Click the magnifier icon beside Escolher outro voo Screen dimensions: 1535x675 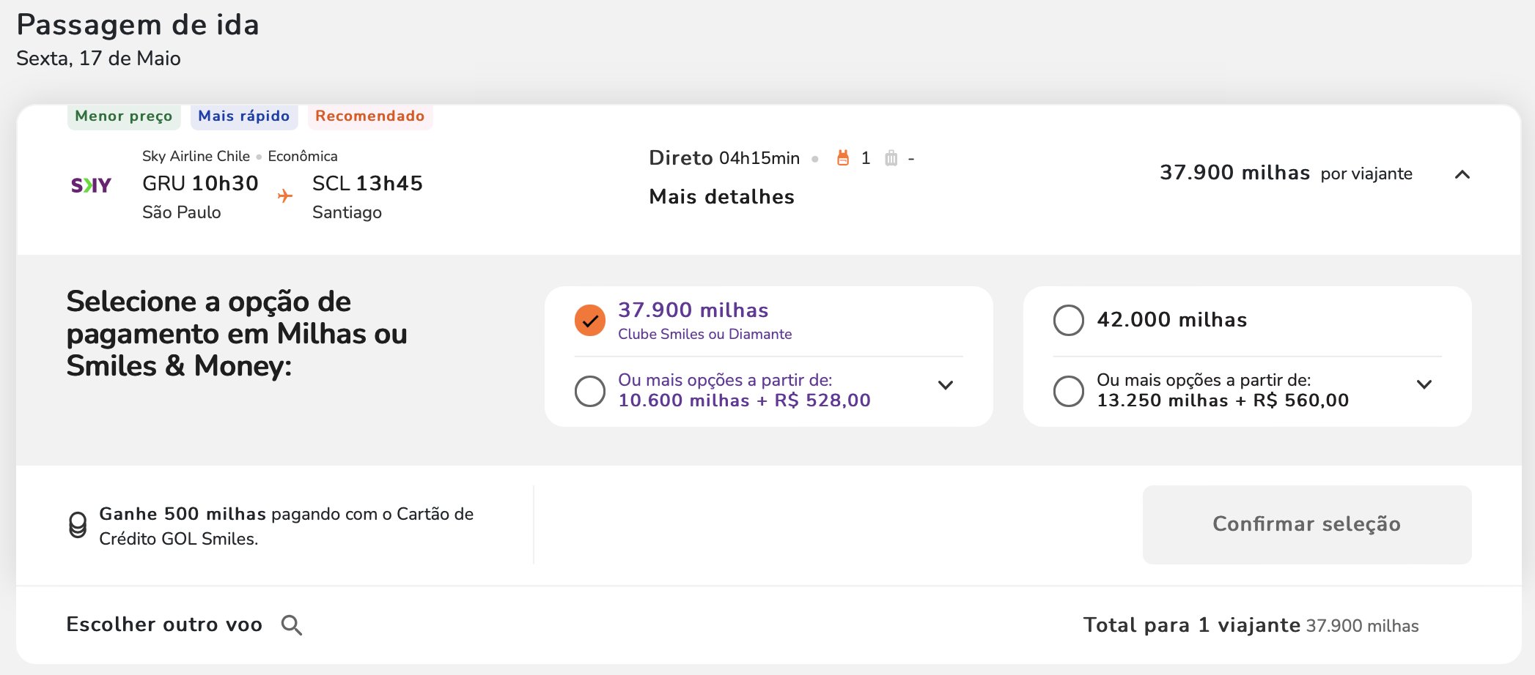click(x=292, y=625)
